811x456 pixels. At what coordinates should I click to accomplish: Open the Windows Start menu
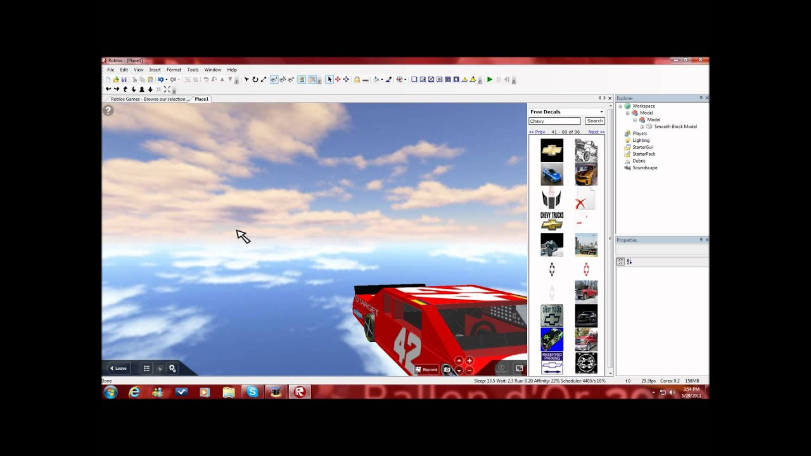(x=111, y=392)
